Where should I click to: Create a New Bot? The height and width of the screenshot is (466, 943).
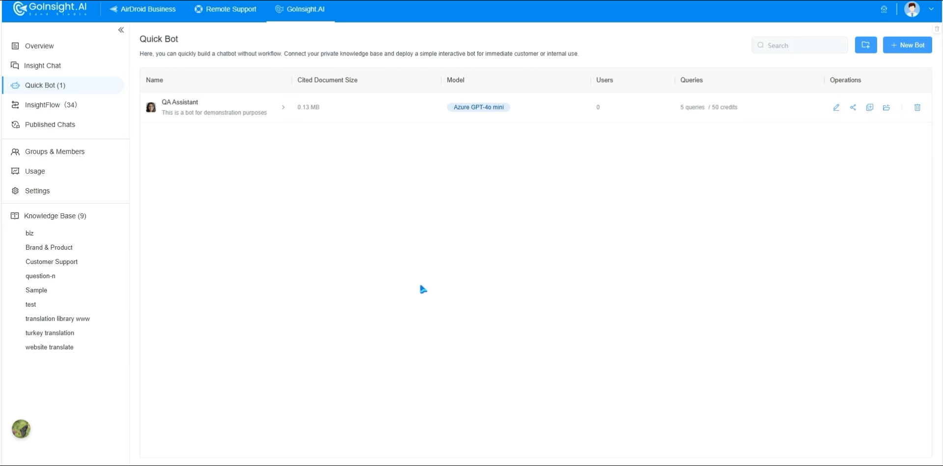point(908,45)
